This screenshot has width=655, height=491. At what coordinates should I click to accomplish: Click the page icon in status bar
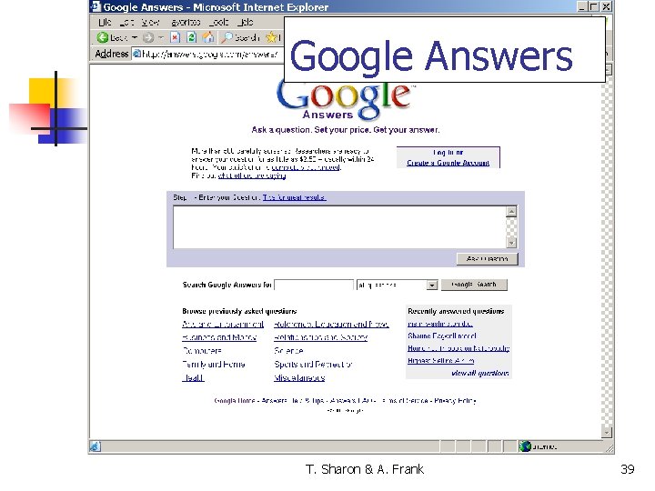click(x=95, y=446)
